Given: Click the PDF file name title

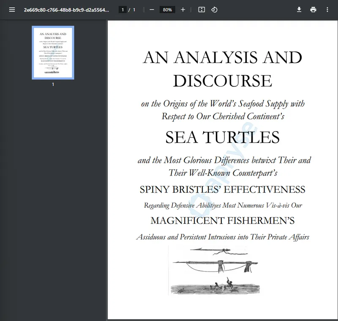Looking at the screenshot, I should pos(66,10).
